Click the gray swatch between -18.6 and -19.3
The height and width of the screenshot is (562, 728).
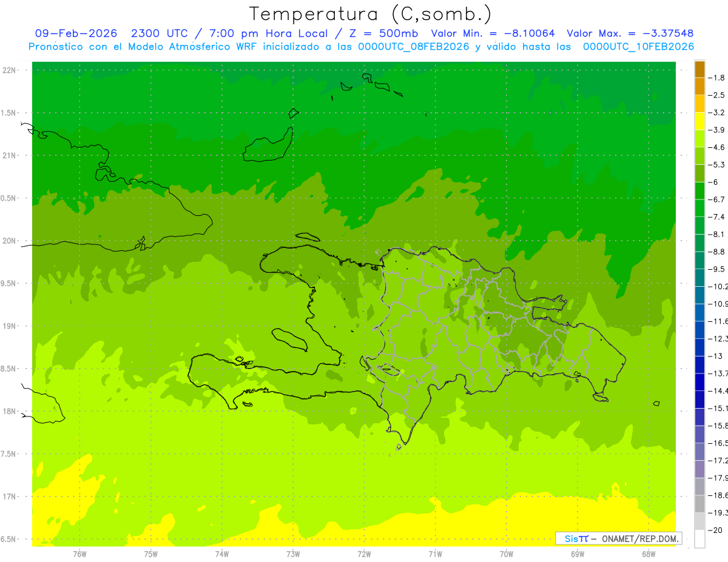click(x=699, y=504)
